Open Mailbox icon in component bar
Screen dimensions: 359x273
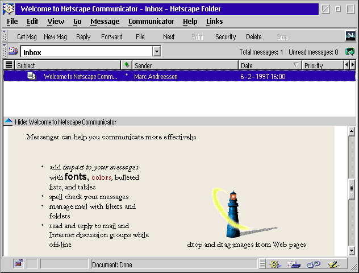(294, 264)
